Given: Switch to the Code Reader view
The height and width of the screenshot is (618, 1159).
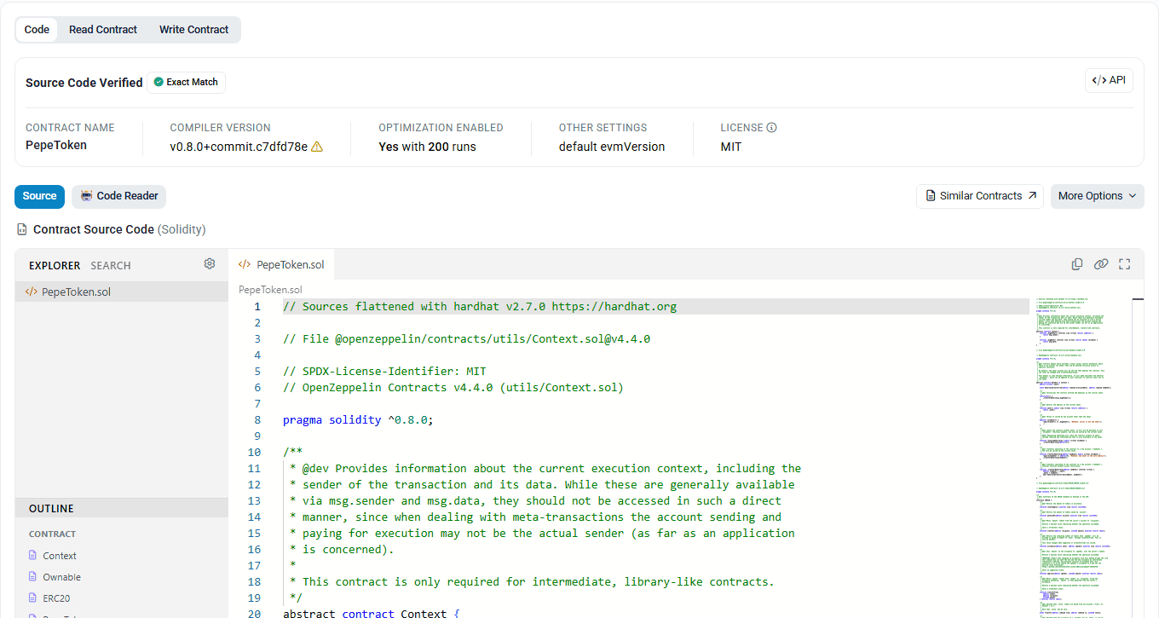Looking at the screenshot, I should [x=119, y=196].
